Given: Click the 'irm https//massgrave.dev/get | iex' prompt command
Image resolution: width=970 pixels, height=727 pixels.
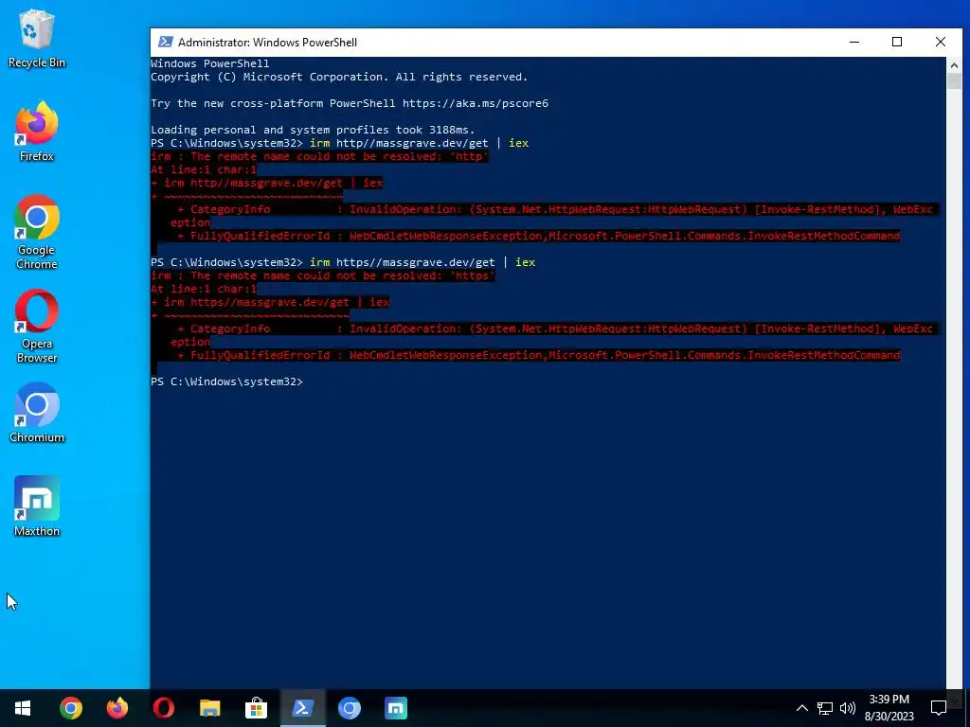Looking at the screenshot, I should click(x=422, y=262).
